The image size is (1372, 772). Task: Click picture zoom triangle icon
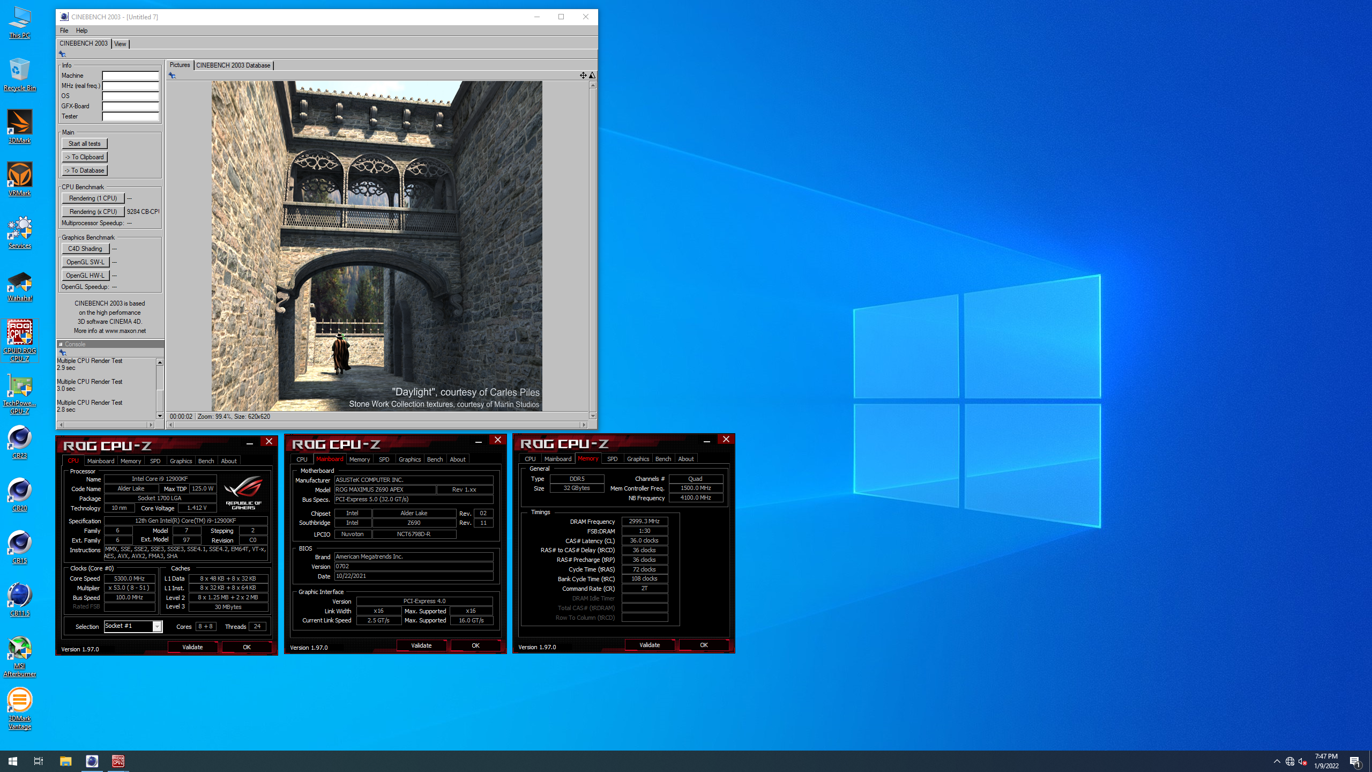click(592, 75)
